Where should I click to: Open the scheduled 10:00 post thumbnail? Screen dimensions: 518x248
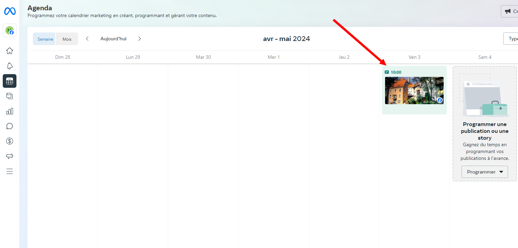pyautogui.click(x=414, y=91)
